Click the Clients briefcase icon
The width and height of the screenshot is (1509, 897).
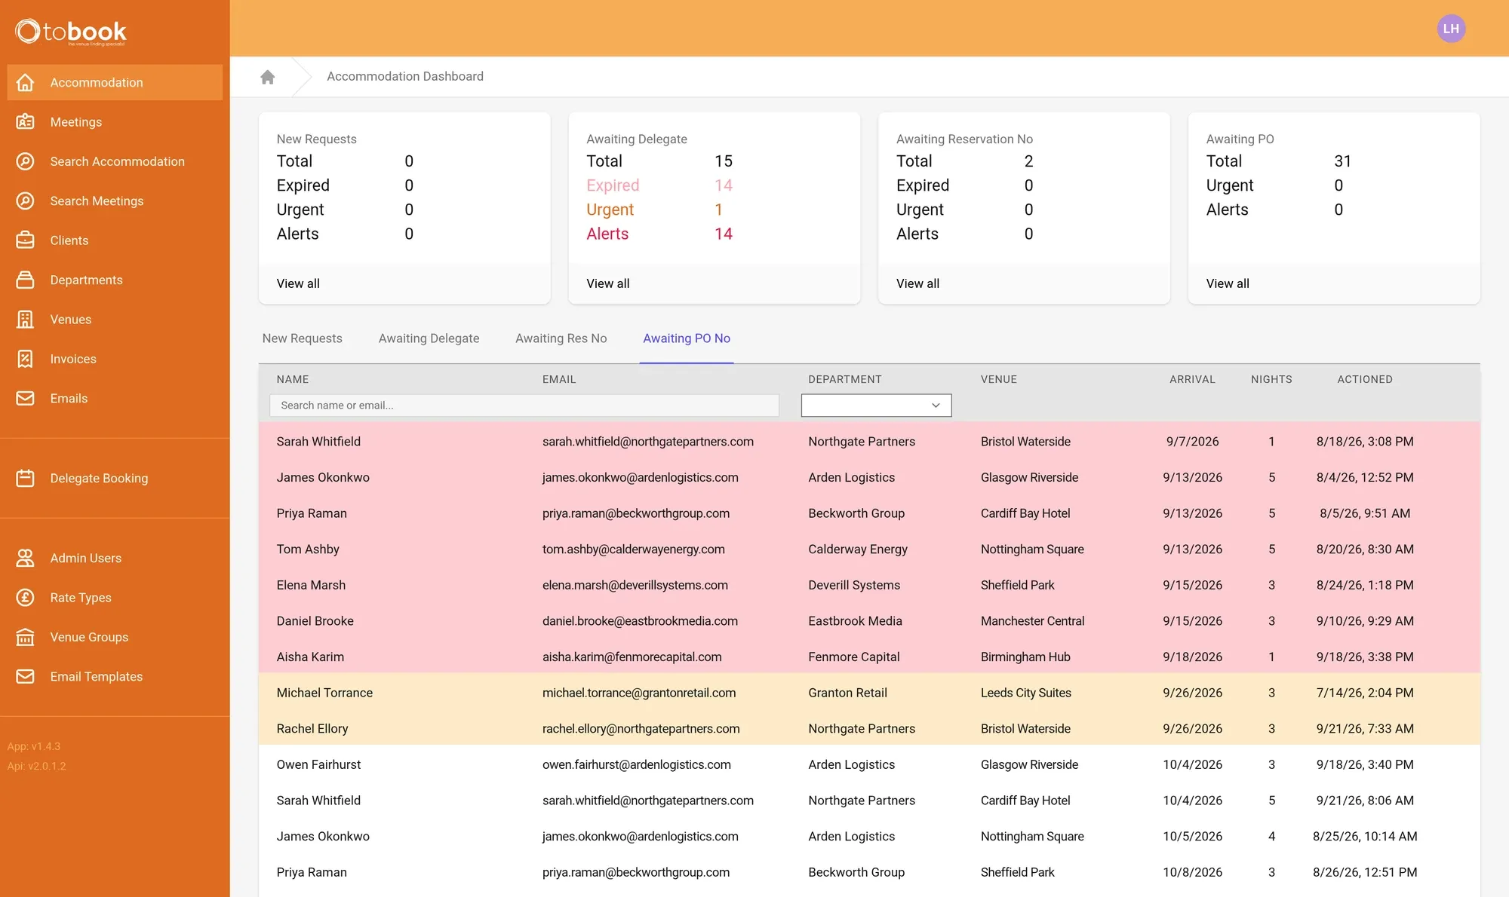click(25, 240)
